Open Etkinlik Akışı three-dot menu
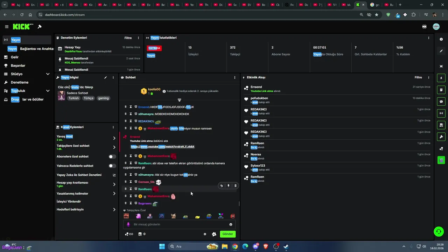 [x=428, y=78]
